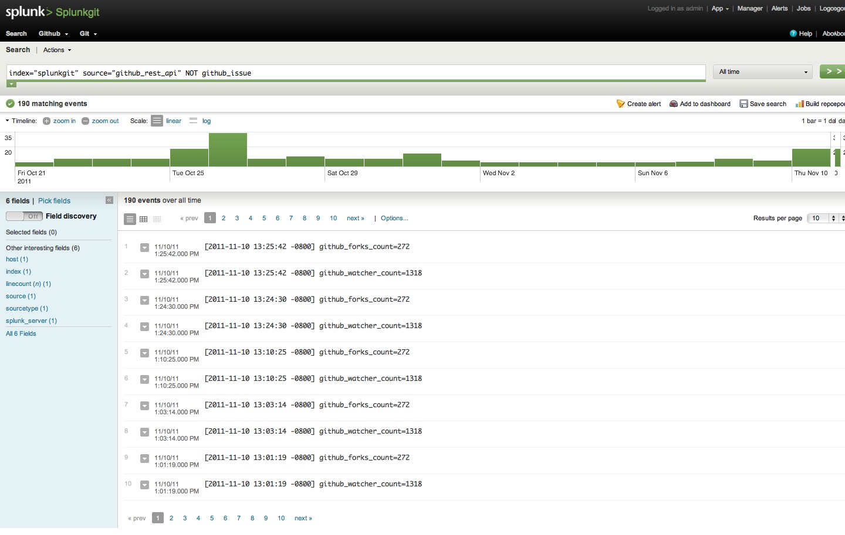The image size is (845, 535).
Task: Select the log scale icon
Action: click(193, 121)
